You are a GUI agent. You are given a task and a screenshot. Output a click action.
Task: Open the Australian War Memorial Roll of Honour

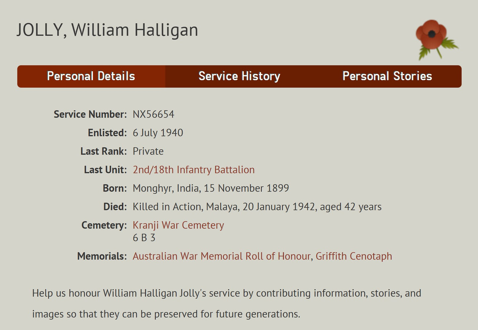point(221,256)
